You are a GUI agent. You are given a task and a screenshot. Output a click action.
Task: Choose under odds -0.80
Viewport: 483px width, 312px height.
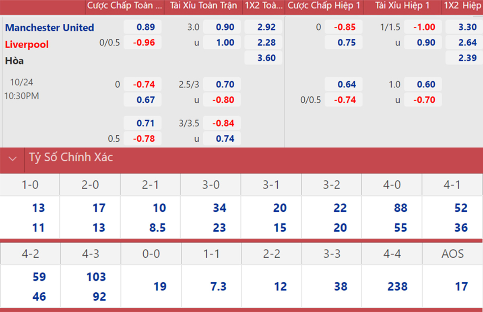point(222,100)
